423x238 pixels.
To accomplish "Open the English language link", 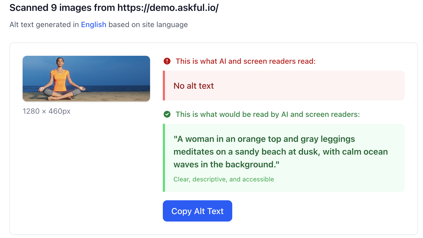I will (94, 24).
